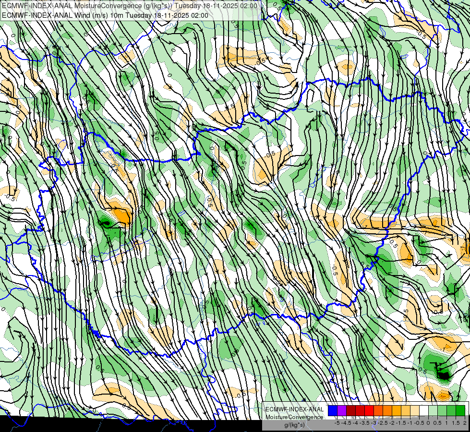Click the legend tick value -1.5
Screen dimensions: 470x432
click(x=401, y=423)
